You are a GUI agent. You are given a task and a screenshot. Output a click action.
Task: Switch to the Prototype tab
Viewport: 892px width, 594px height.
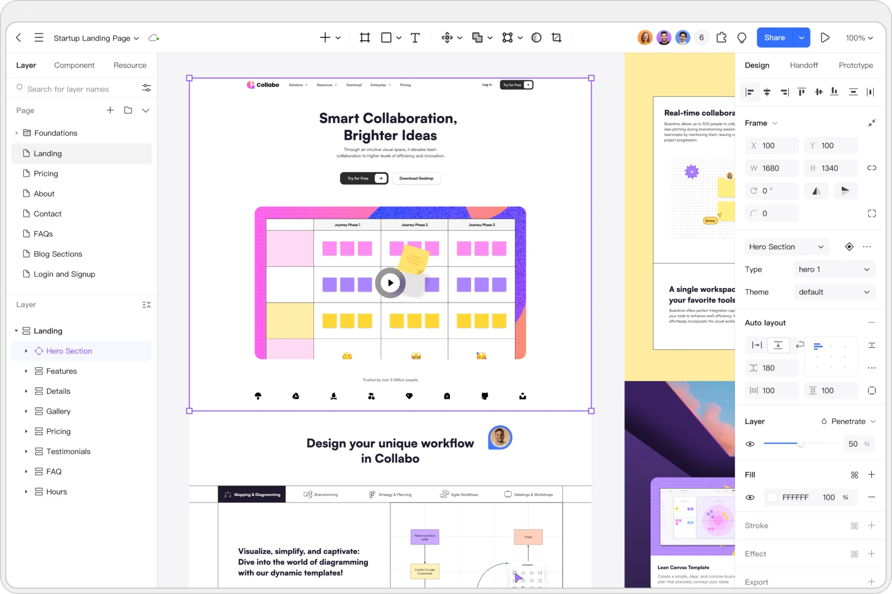click(856, 65)
